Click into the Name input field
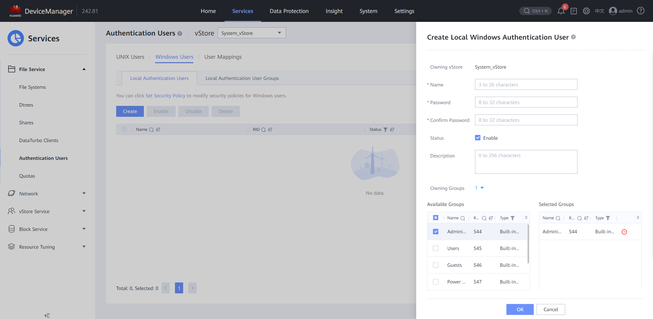 (x=526, y=84)
